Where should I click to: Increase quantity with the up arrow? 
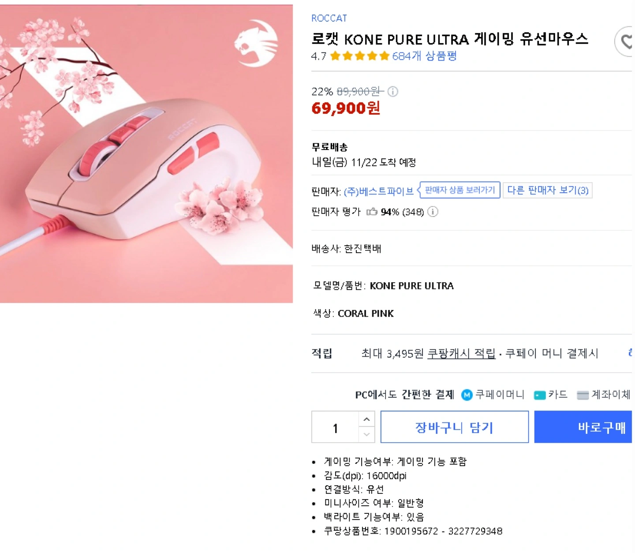tap(366, 419)
